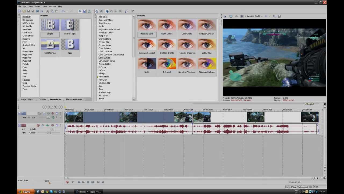This screenshot has height=194, width=344.
Task: Mute audio track 2
Action: click(x=57, y=125)
